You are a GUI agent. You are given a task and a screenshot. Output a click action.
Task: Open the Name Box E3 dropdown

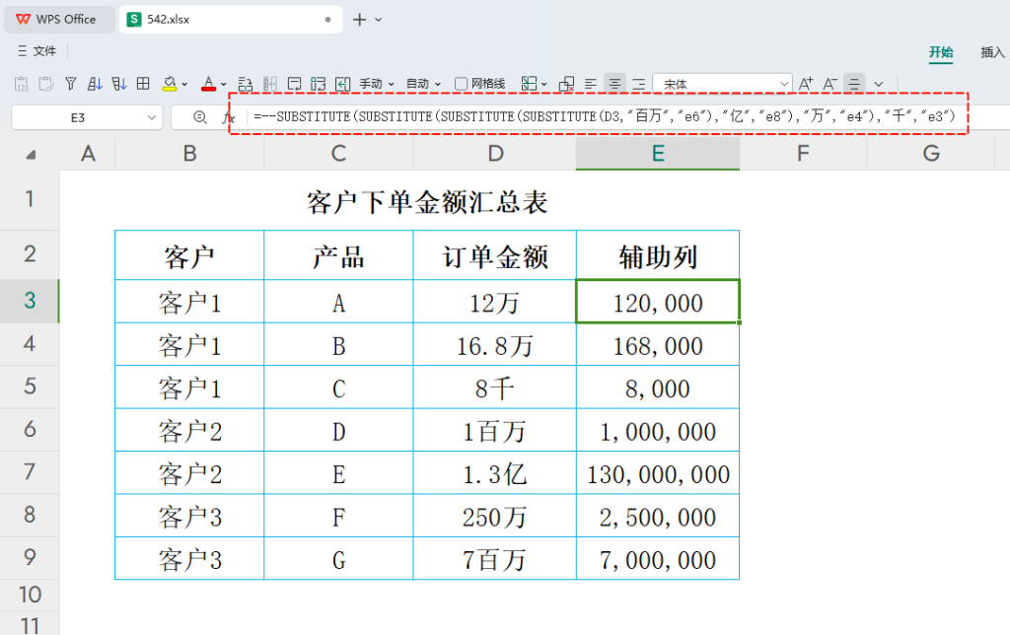pos(151,117)
